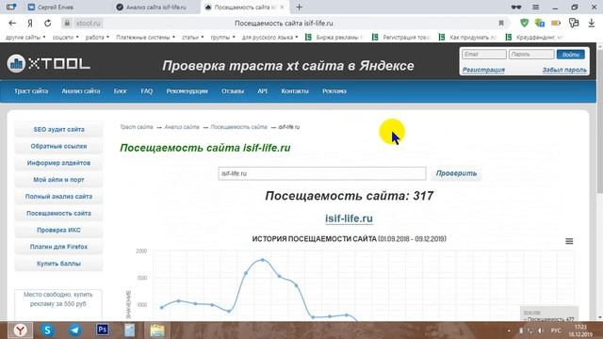The image size is (603, 339).
Task: Open the green shield protection icon
Action: 524,23
